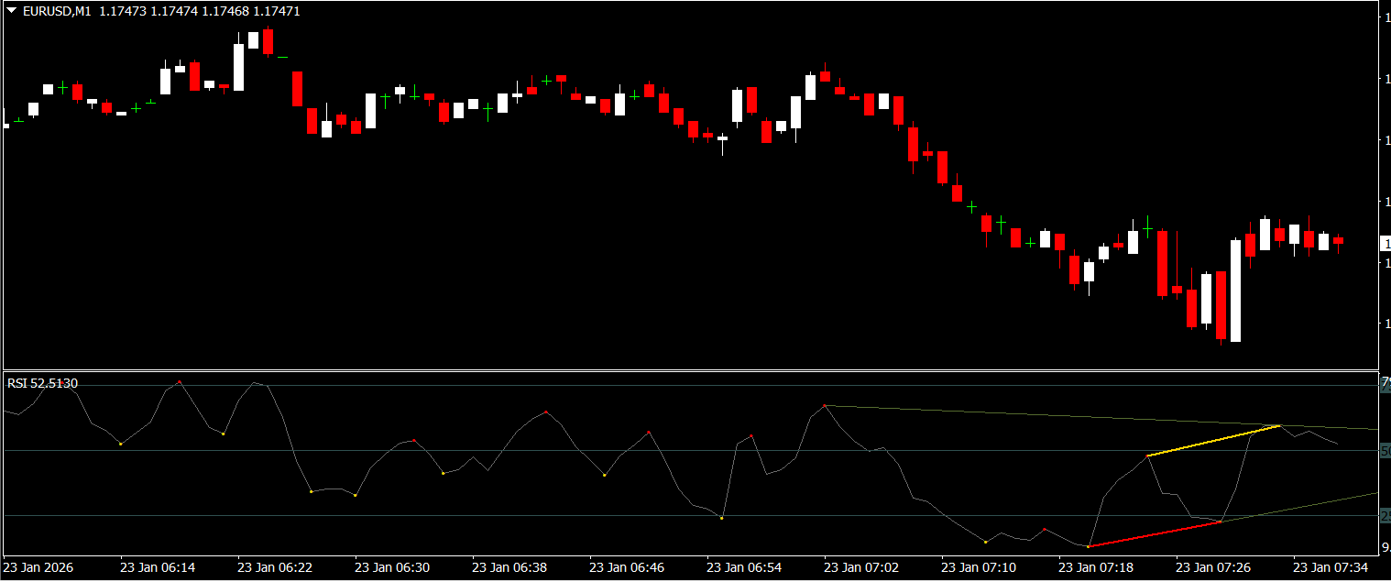Click the 23 Jan 06:14 time label

point(158,568)
